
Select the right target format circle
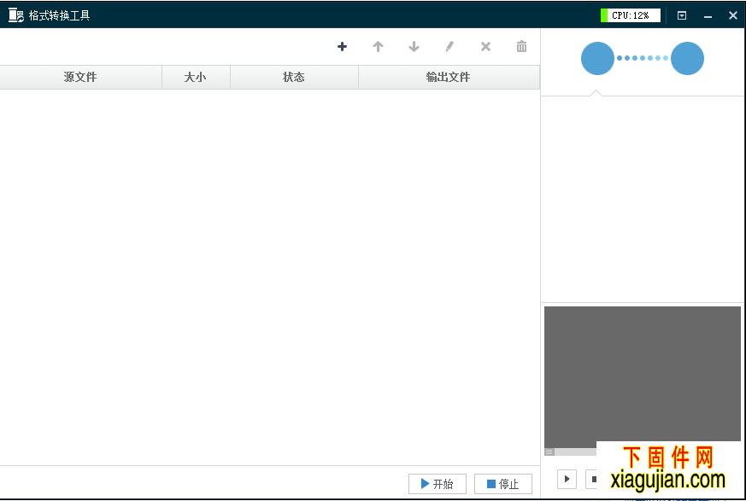coord(687,59)
